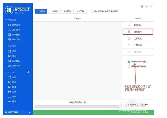Collapse the 在线资源 section

(6, 20)
